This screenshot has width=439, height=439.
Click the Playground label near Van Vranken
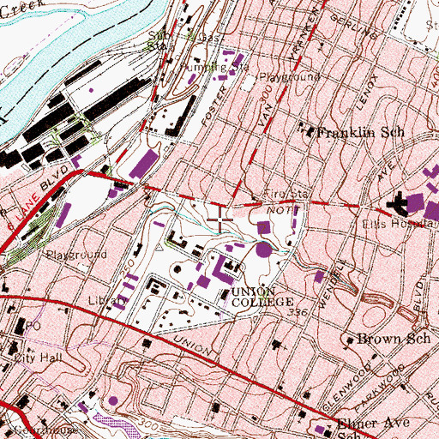[x=289, y=77]
